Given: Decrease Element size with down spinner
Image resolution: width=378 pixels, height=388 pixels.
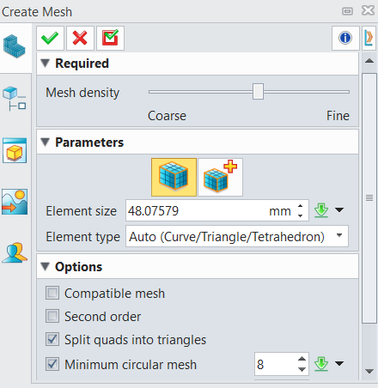Looking at the screenshot, I should (x=300, y=215).
